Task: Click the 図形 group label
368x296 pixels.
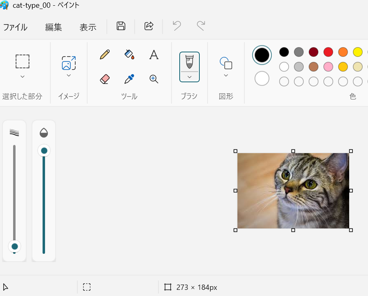Action: [x=226, y=96]
